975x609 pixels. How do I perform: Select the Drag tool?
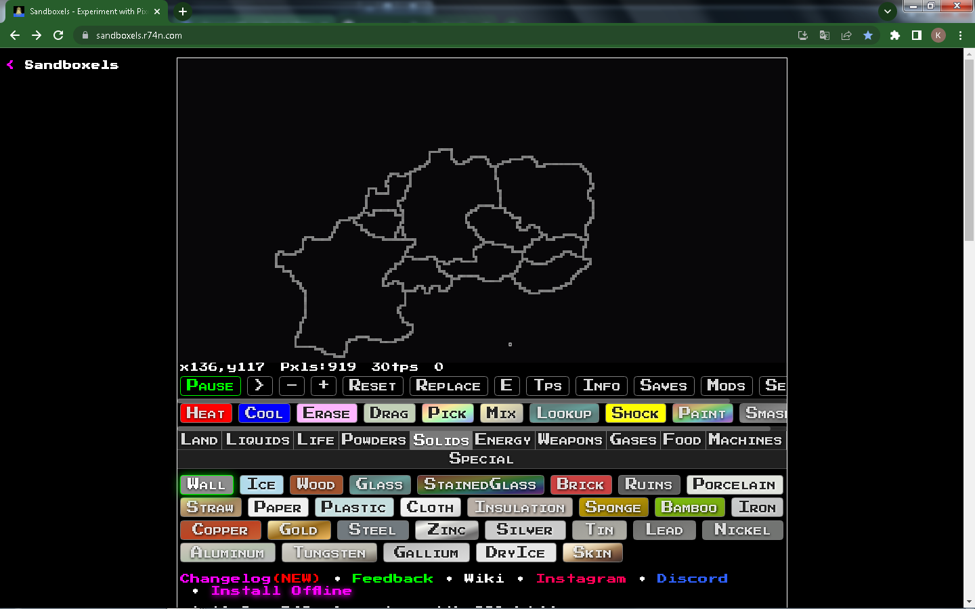click(389, 413)
